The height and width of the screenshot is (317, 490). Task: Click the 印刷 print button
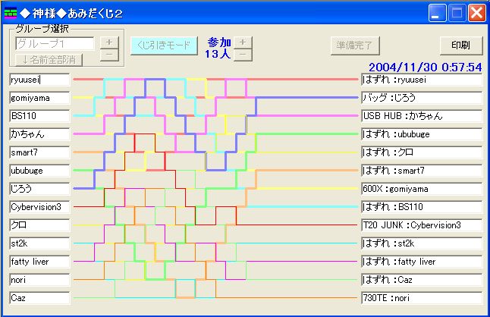pyautogui.click(x=460, y=45)
